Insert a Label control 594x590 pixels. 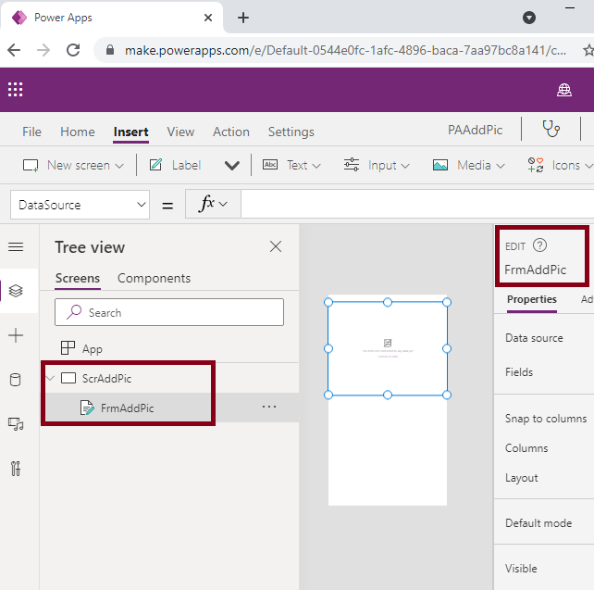coord(186,165)
